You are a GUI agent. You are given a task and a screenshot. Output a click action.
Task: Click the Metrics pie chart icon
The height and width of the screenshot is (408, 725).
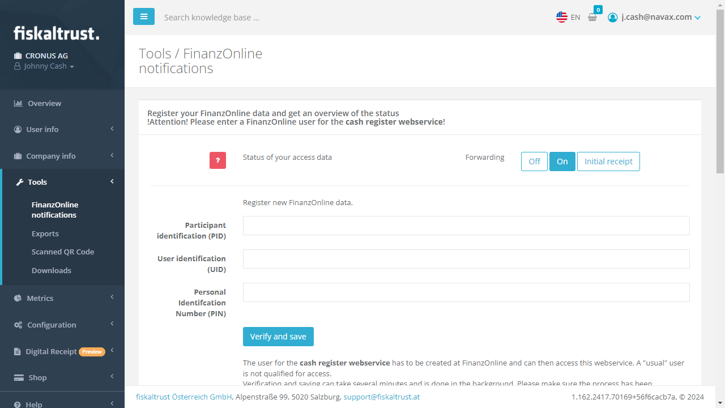tap(18, 298)
